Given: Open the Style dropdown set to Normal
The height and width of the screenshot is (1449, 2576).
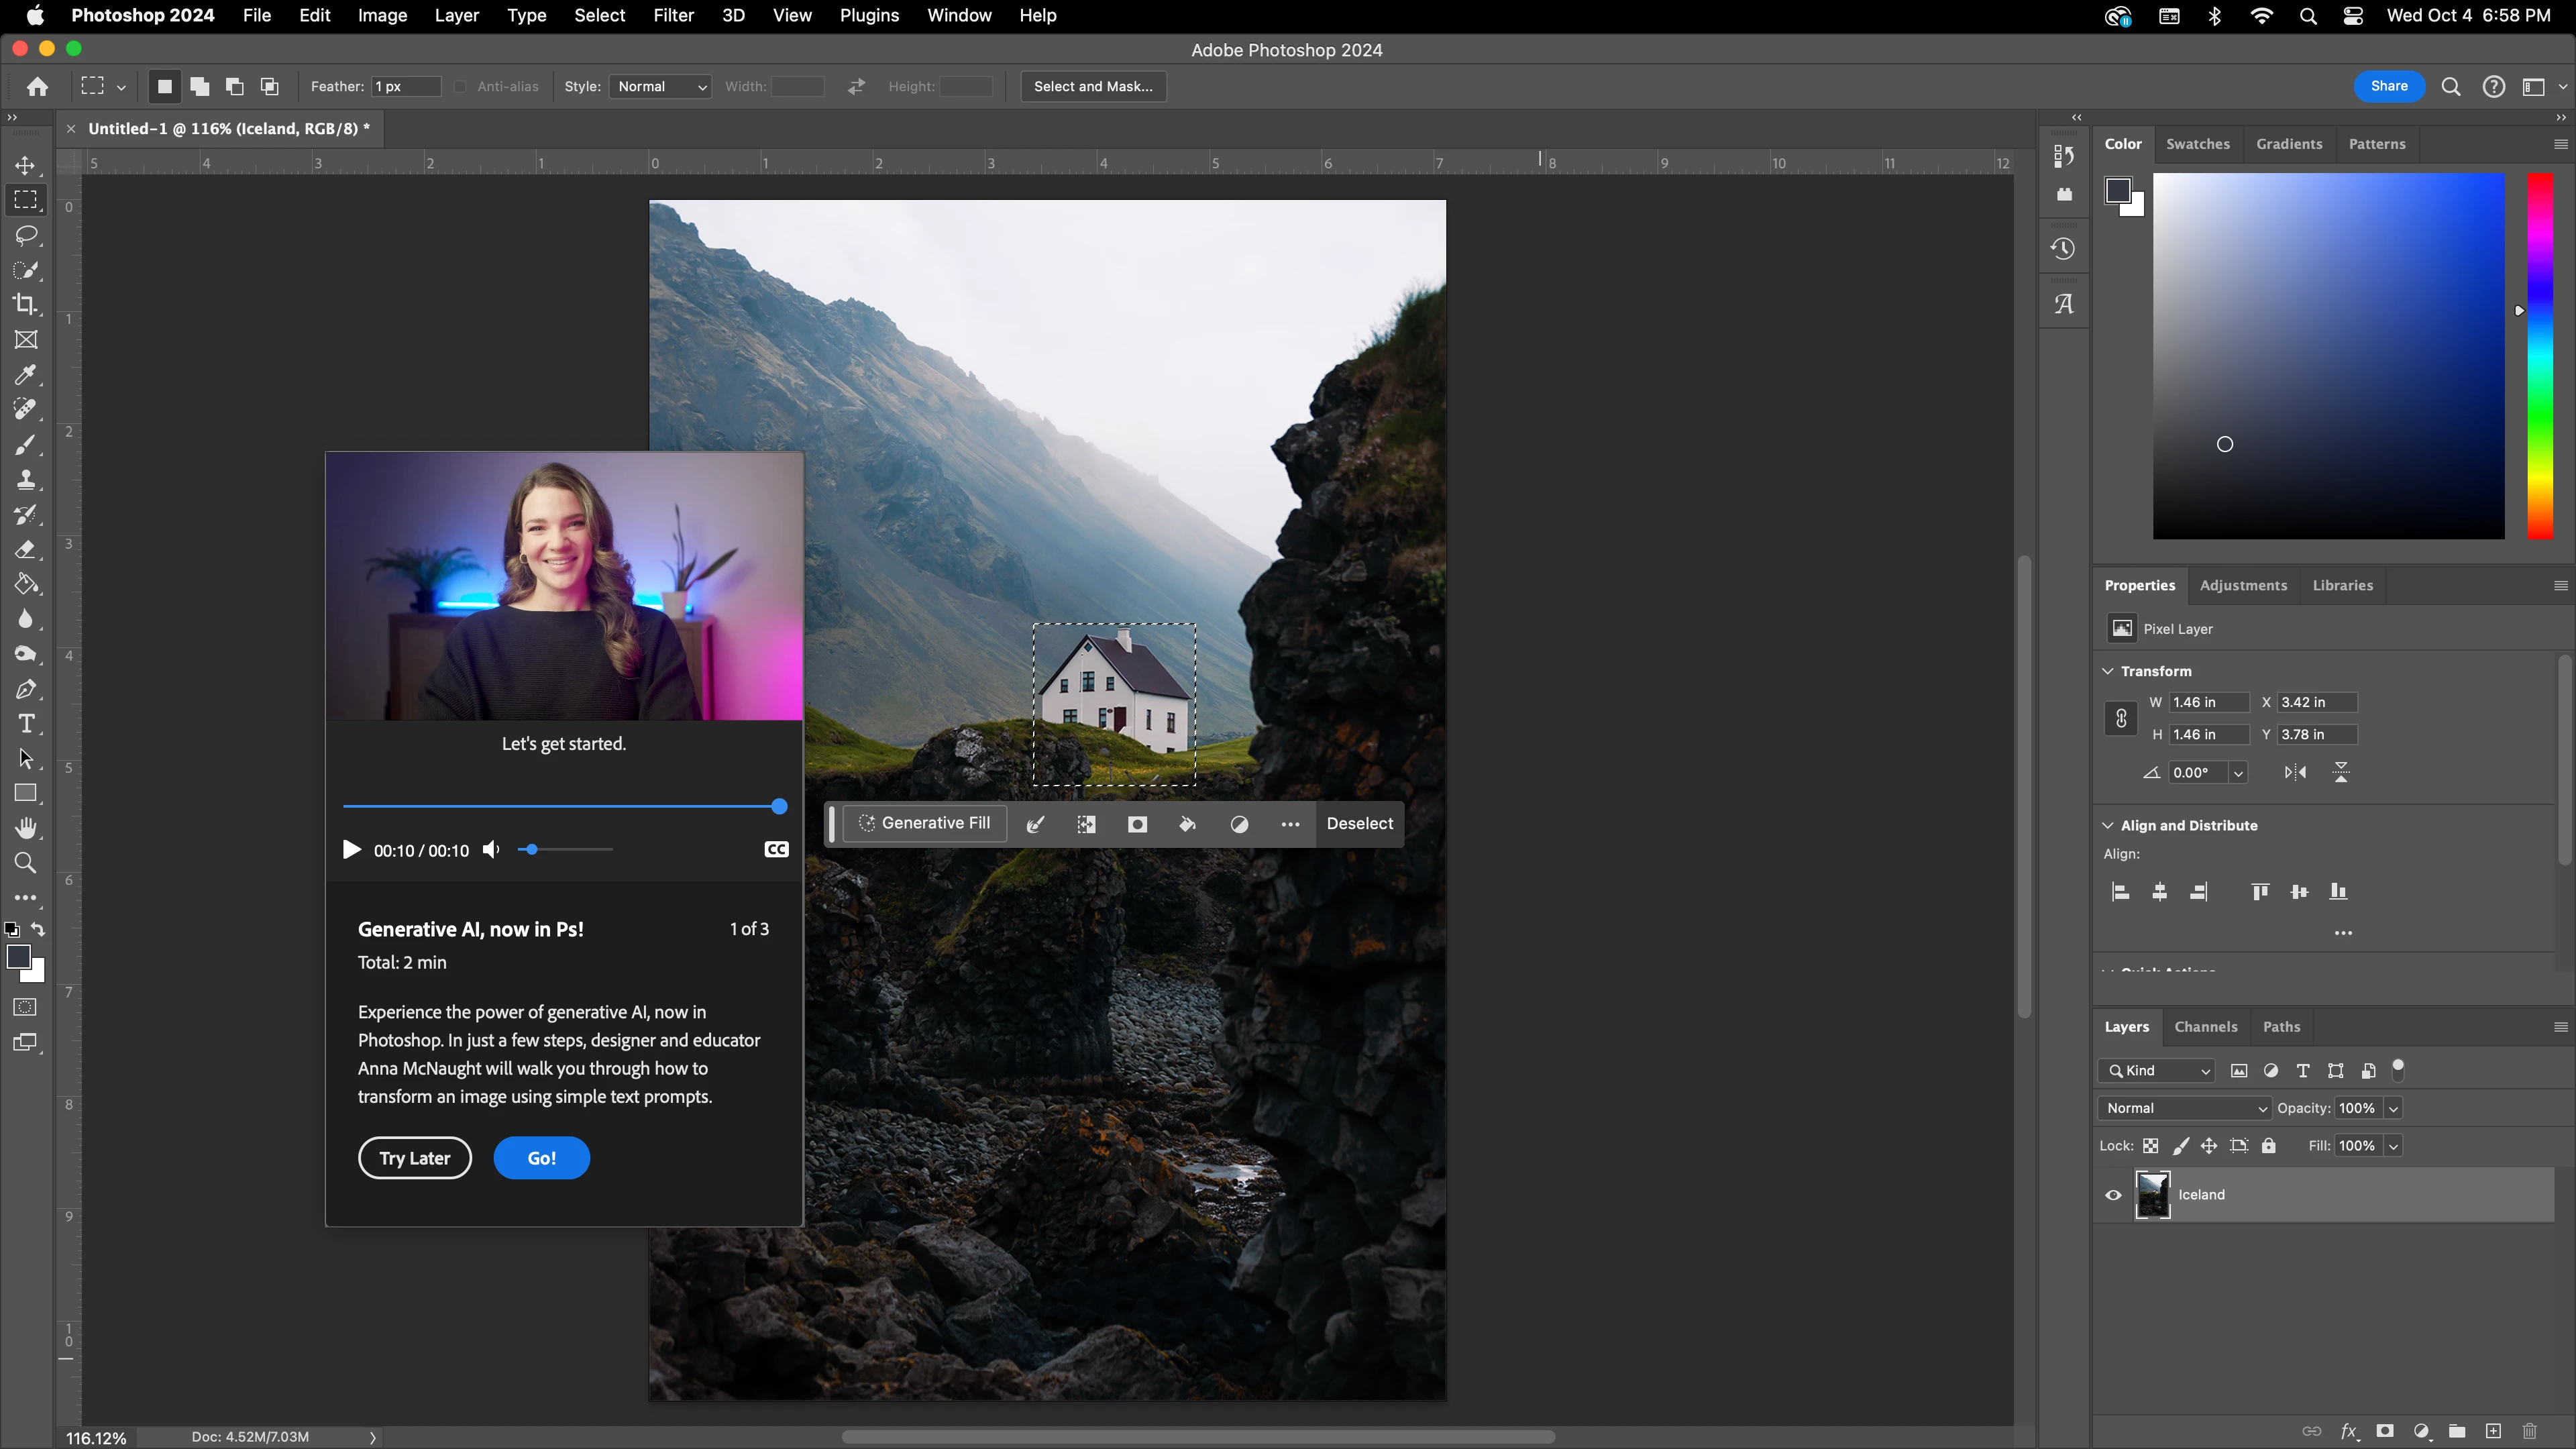Looking at the screenshot, I should click(x=661, y=87).
